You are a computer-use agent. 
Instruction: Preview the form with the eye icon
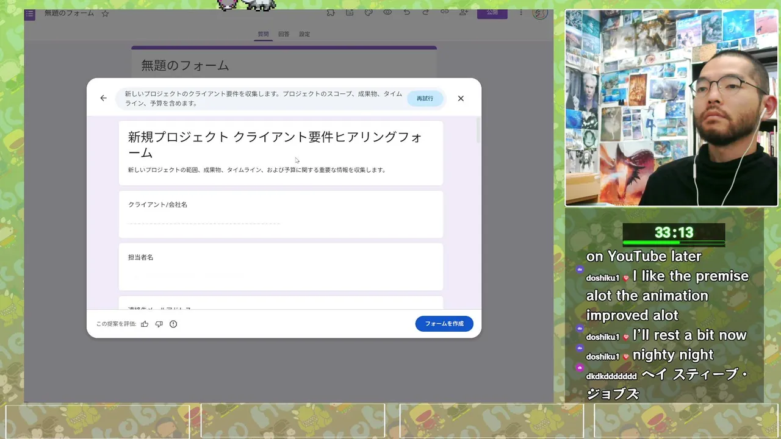click(x=387, y=12)
